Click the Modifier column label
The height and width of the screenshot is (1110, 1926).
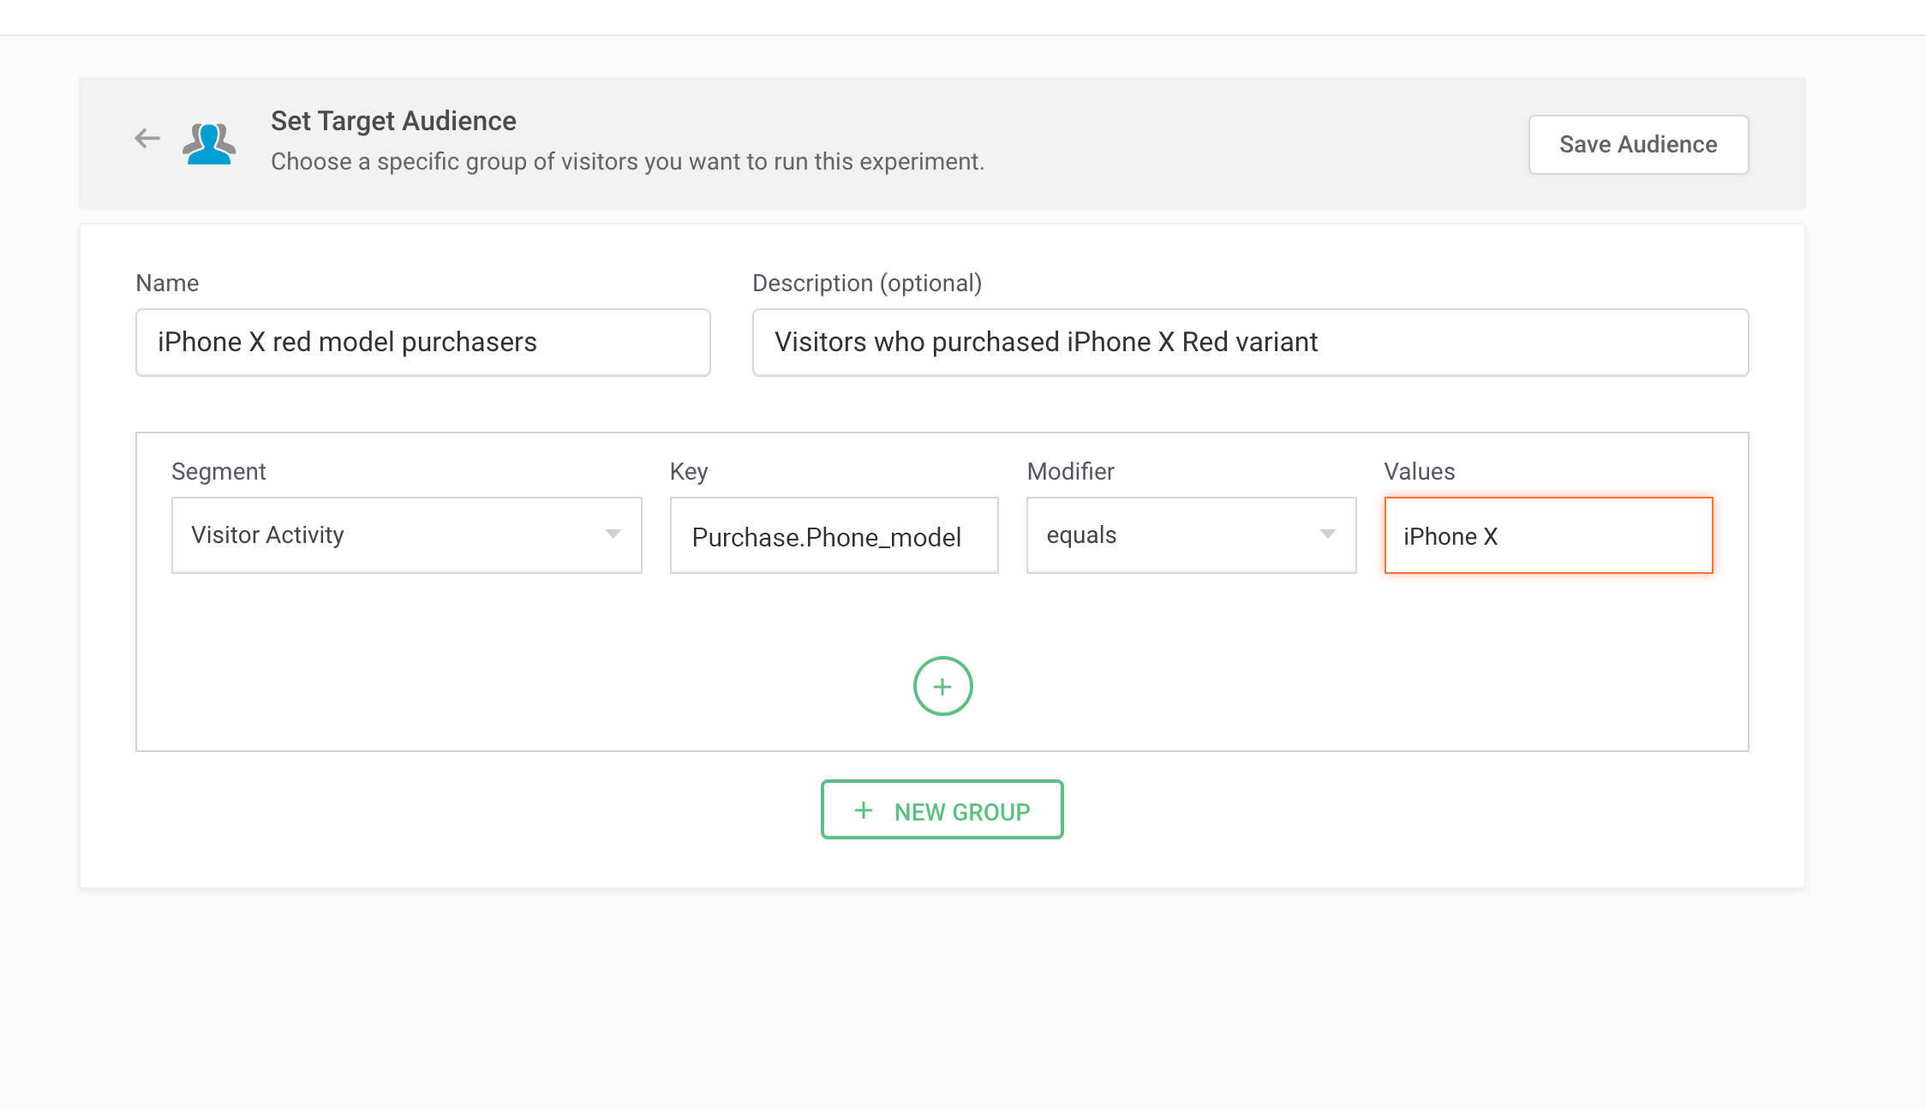[x=1070, y=471]
